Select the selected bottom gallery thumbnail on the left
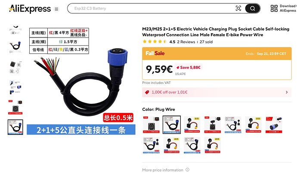Viewport: 297px width, 181px height. (x=15, y=127)
